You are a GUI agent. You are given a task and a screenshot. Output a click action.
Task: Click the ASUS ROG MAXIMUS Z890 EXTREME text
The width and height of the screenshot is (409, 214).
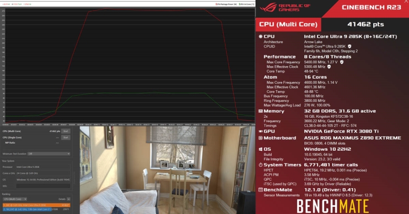click(352, 138)
